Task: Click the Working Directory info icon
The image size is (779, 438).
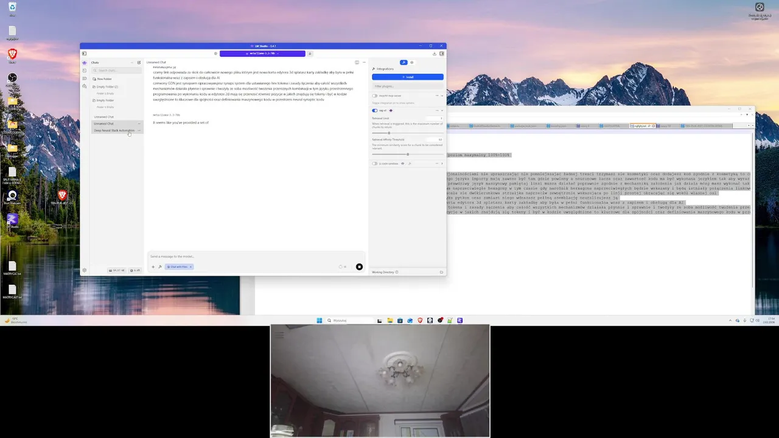Action: 397,272
